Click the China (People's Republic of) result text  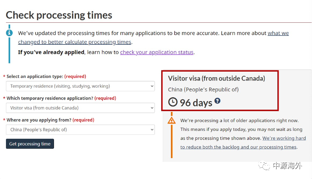[203, 89]
